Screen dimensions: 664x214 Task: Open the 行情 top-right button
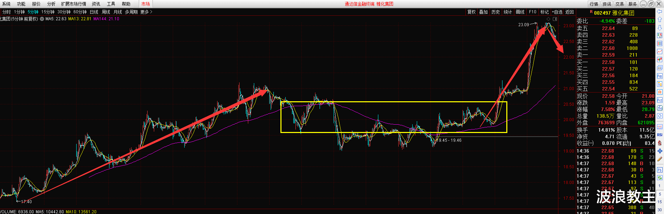(594, 4)
